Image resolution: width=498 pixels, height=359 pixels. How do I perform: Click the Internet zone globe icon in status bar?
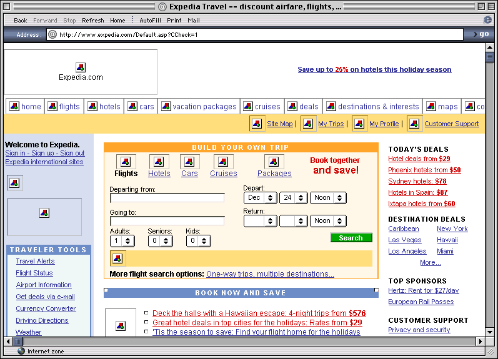point(21,351)
